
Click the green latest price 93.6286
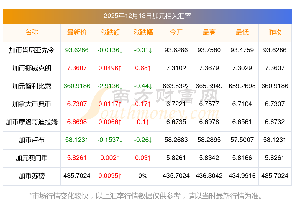click(77, 50)
